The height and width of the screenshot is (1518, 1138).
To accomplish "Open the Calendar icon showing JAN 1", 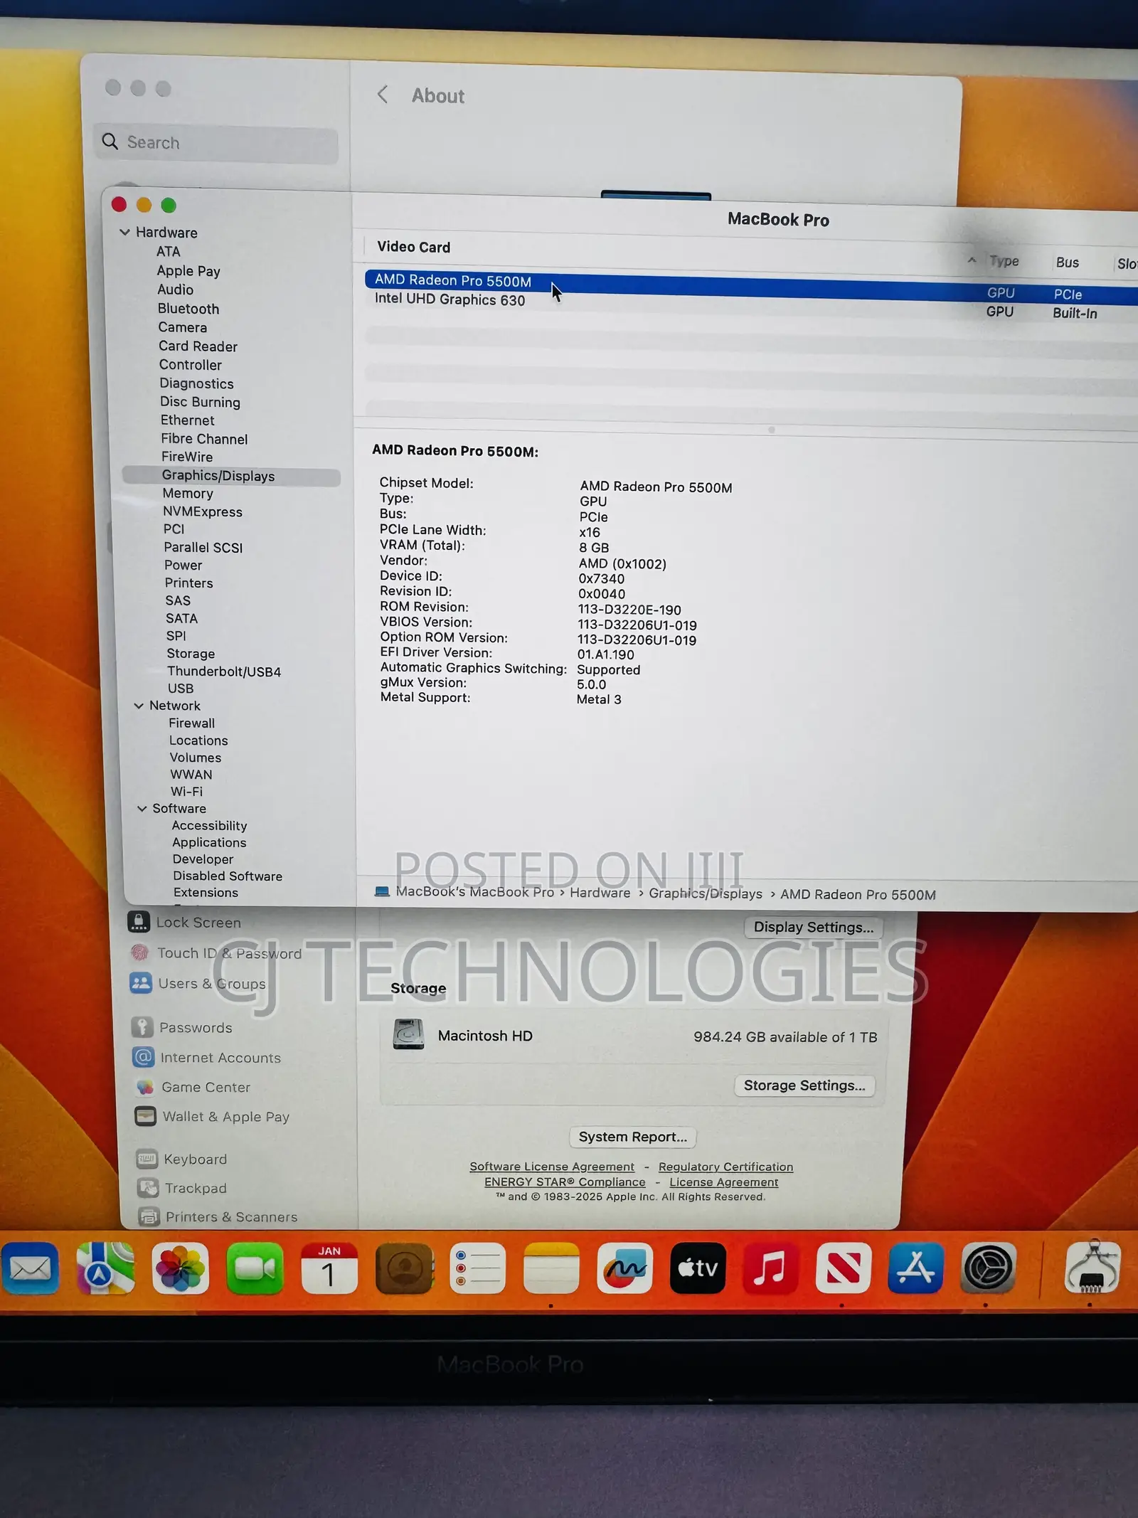I will (329, 1268).
